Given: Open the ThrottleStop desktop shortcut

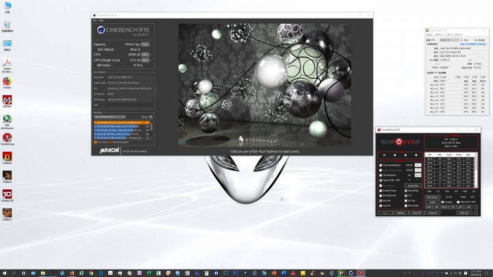Looking at the screenshot, I should pos(7,138).
